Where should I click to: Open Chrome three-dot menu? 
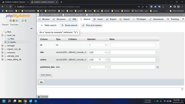[182, 7]
